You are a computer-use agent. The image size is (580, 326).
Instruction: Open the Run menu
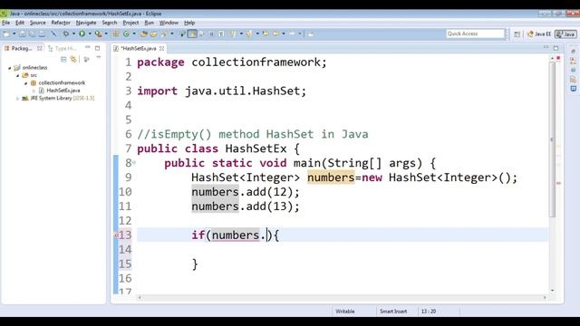[x=149, y=23]
